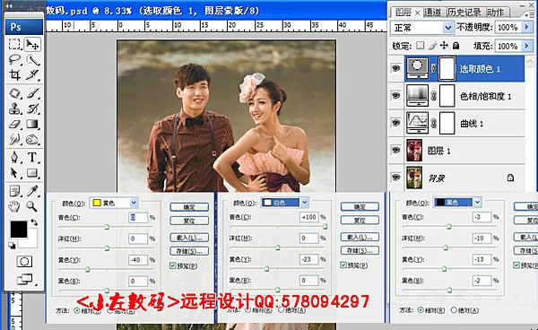Select the Crop tool
The width and height of the screenshot is (538, 330).
[14, 74]
